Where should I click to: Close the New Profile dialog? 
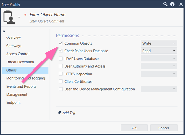(x=181, y=4)
